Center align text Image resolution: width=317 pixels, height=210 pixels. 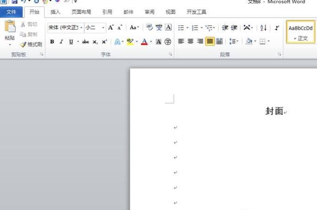(191, 41)
